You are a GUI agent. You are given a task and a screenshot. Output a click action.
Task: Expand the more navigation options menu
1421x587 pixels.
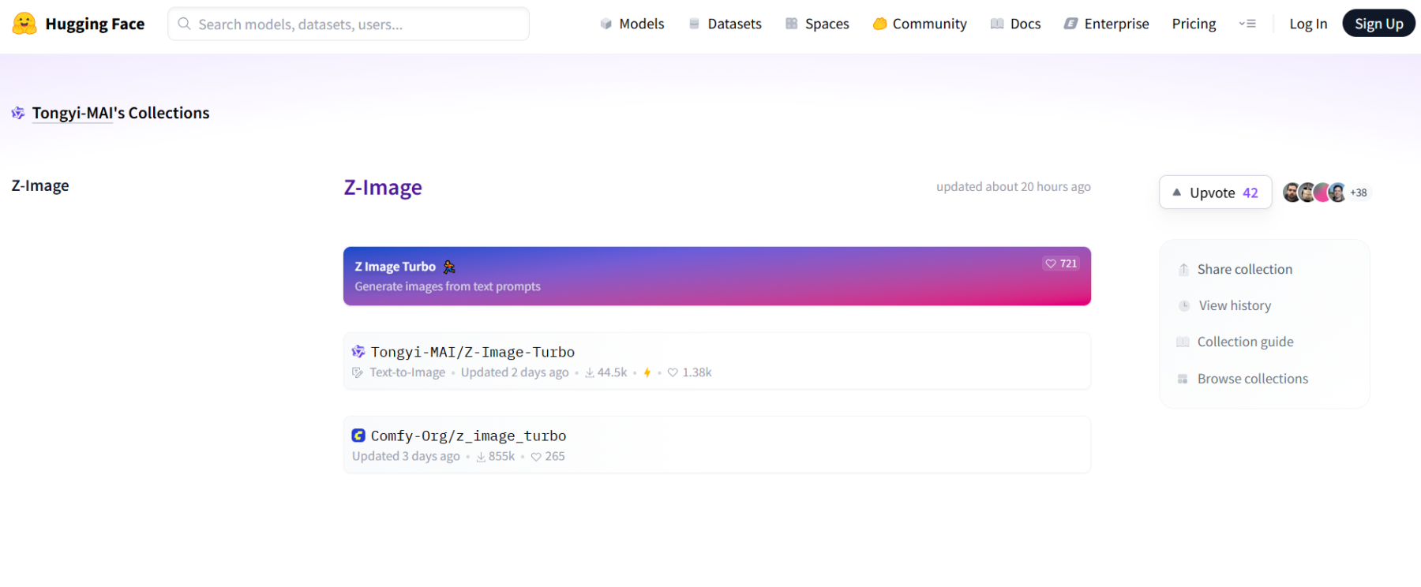pos(1247,24)
